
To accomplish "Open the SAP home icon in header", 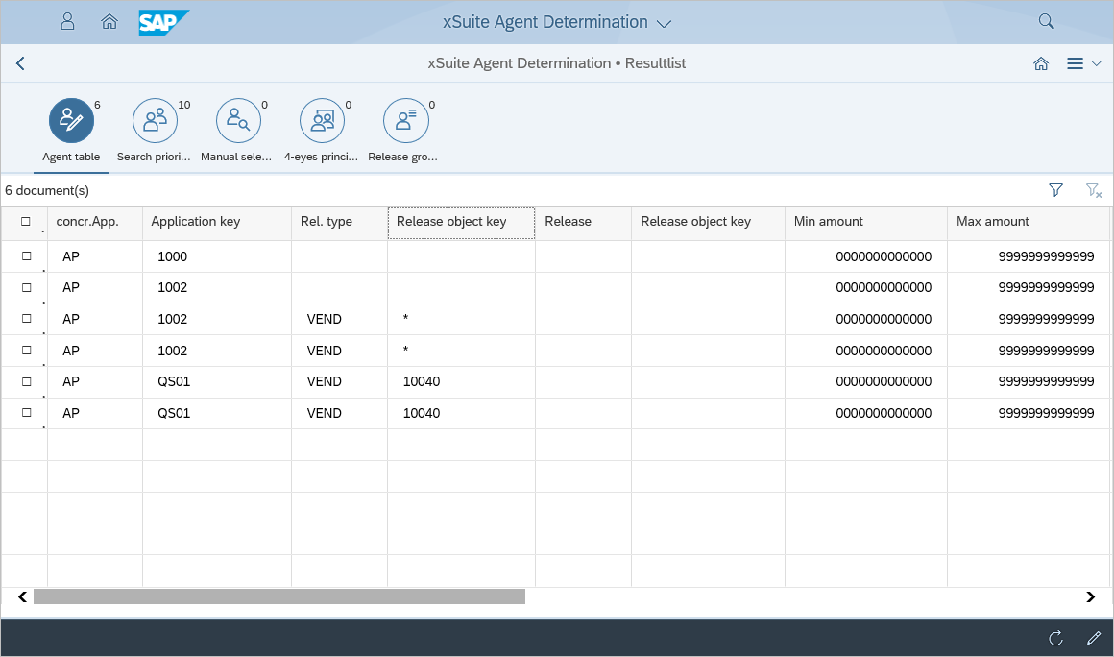I will pos(109,21).
